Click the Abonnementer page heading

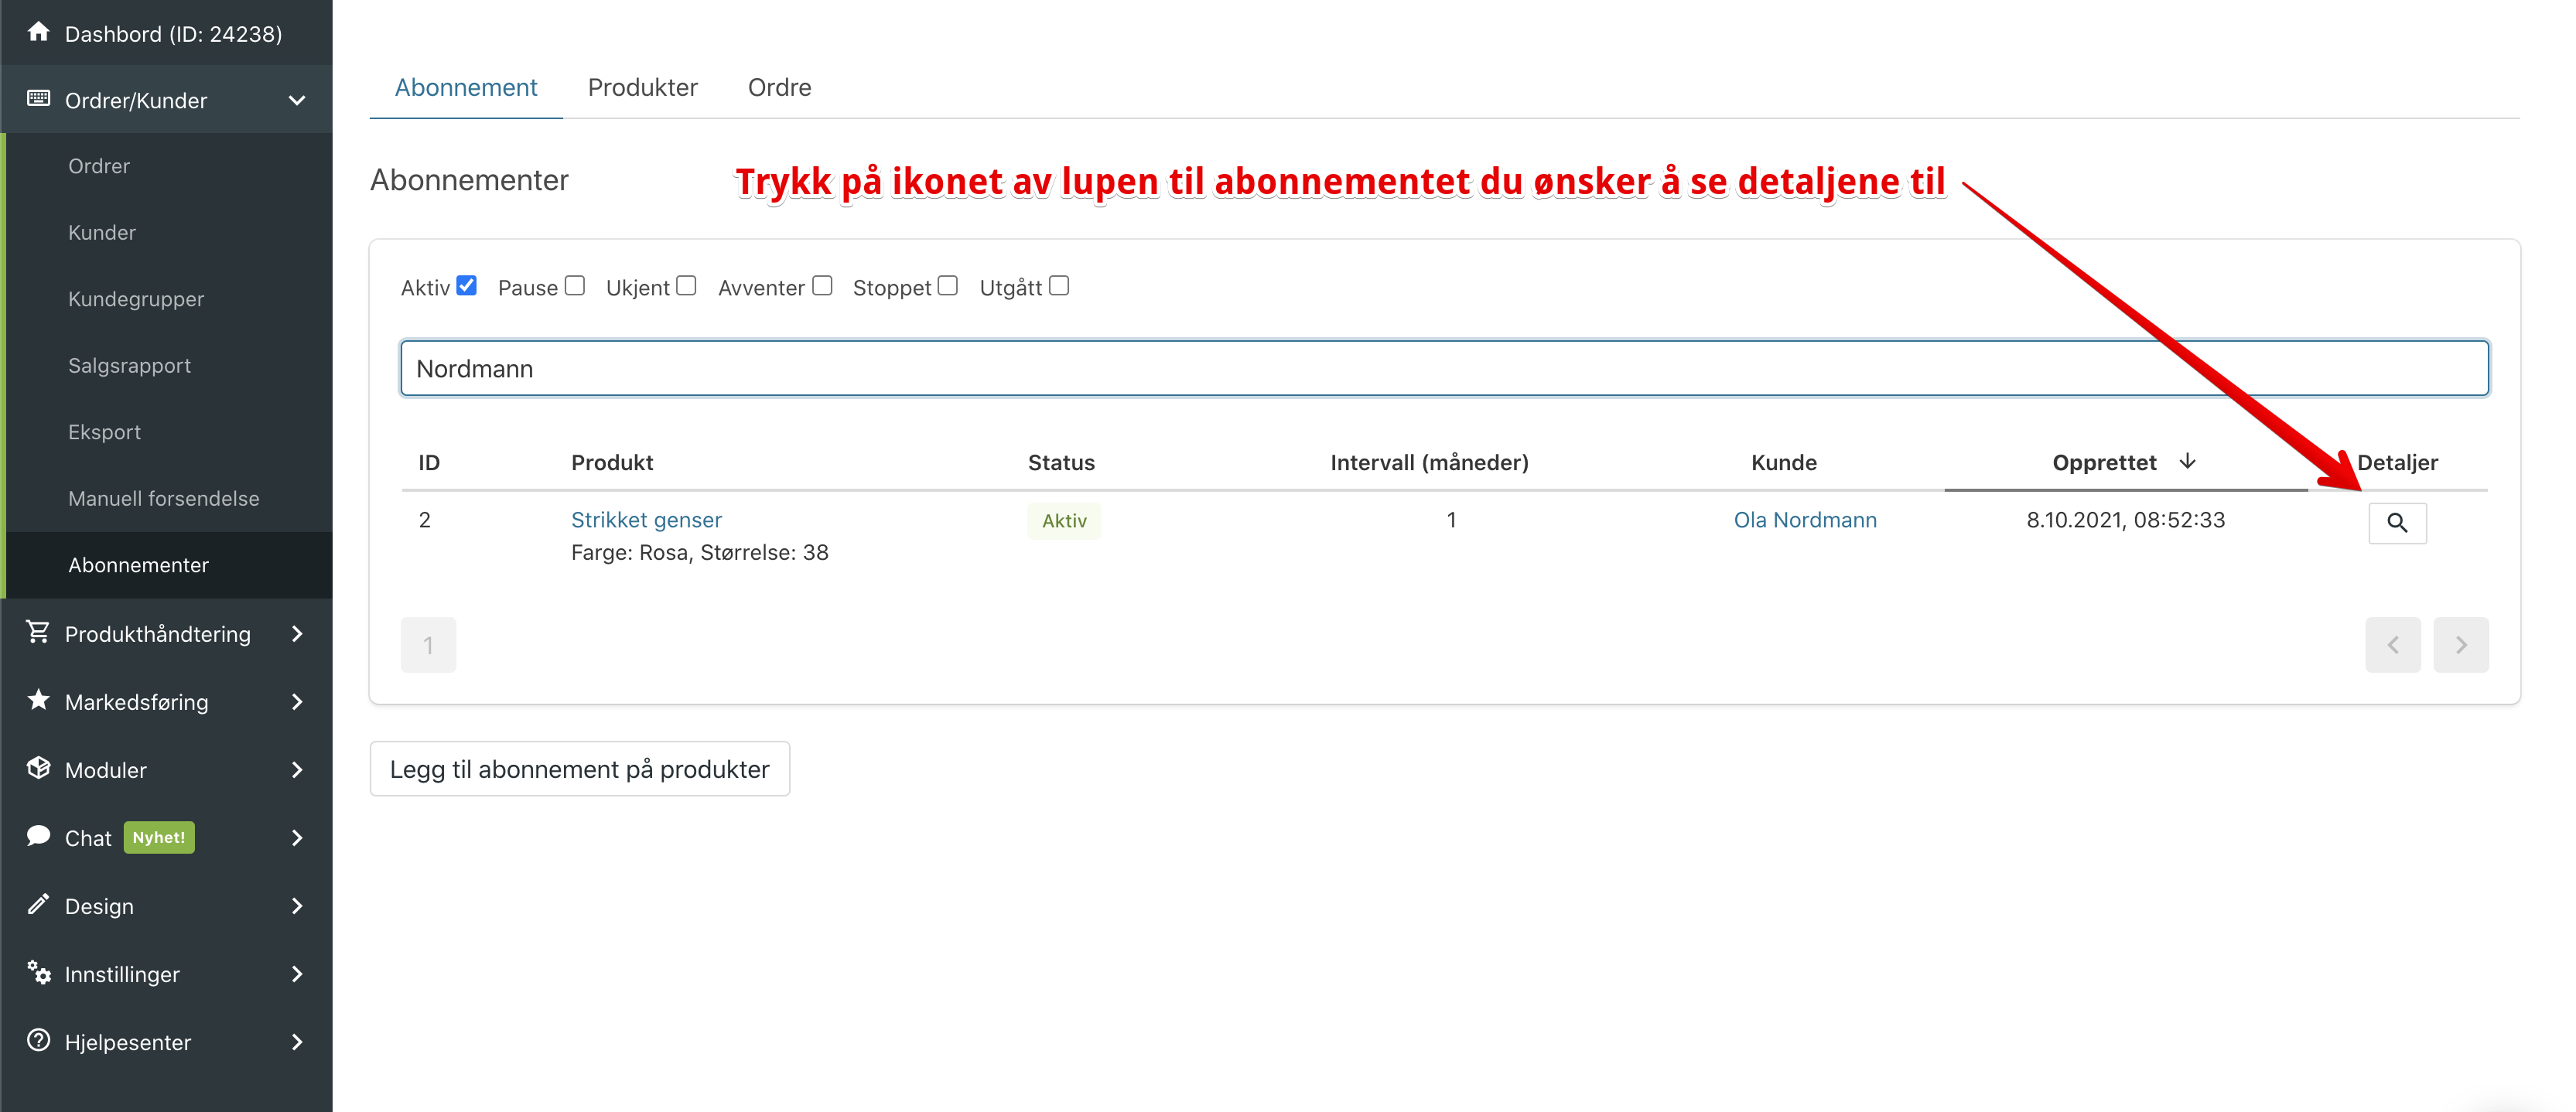(x=469, y=180)
